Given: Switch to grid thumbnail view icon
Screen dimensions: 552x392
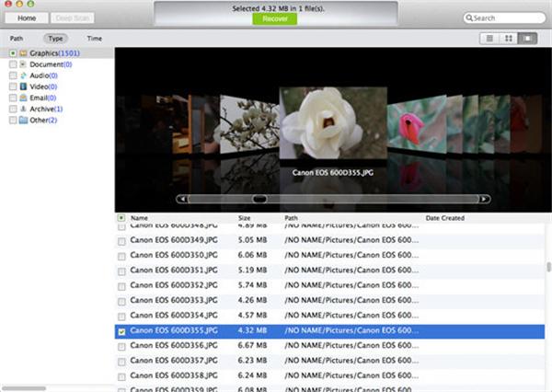Looking at the screenshot, I should coord(509,39).
